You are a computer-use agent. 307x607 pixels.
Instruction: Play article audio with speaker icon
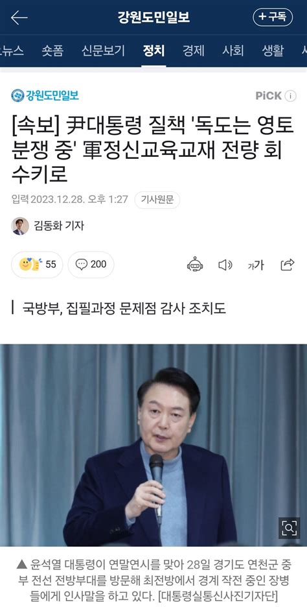coord(225,265)
